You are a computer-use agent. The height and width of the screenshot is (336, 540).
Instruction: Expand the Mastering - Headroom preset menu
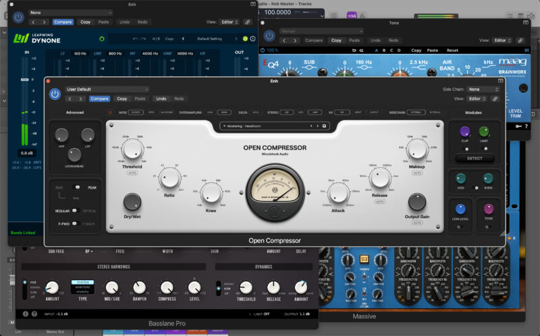[x=274, y=126]
